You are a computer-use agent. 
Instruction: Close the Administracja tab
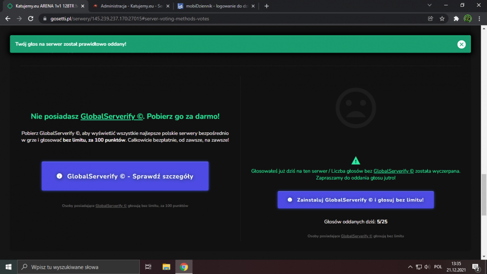(168, 6)
